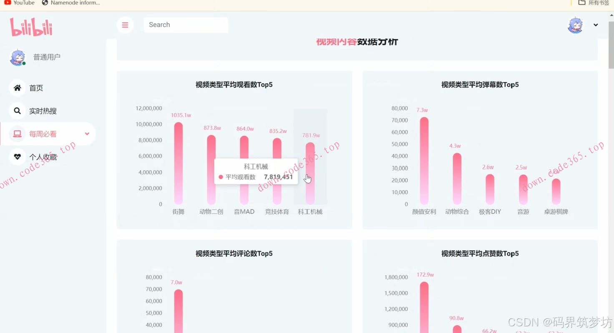Image resolution: width=614 pixels, height=333 pixels.
Task: Click the 动物二创 bar in the views chart
Action: [x=211, y=170]
